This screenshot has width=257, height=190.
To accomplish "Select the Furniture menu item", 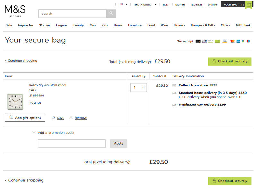I will 135,25.
